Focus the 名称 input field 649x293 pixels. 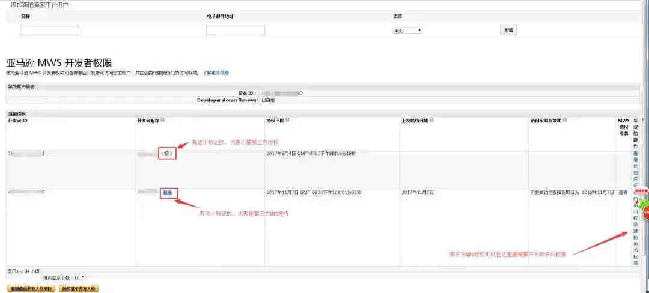50,30
